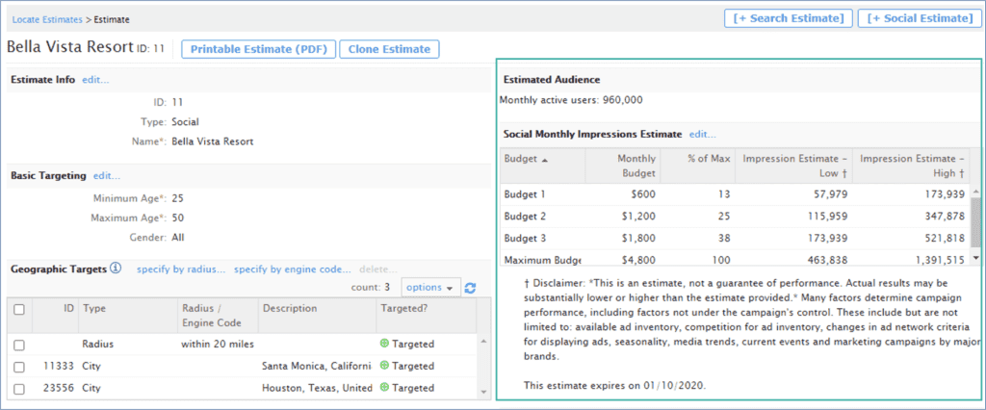Click the targets list scrollbar up arrow
The image size is (986, 410).
point(483,341)
